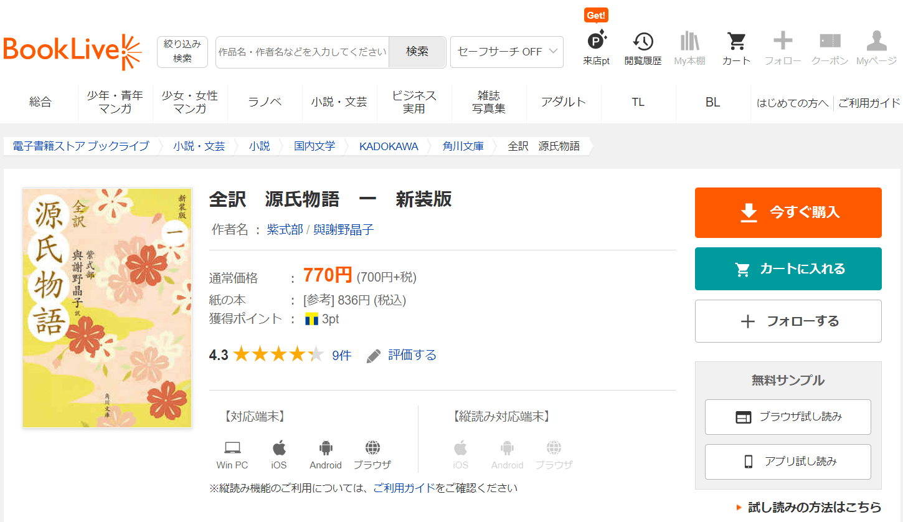Click the pencil 評価する rate link
903x522 pixels.
click(x=402, y=355)
